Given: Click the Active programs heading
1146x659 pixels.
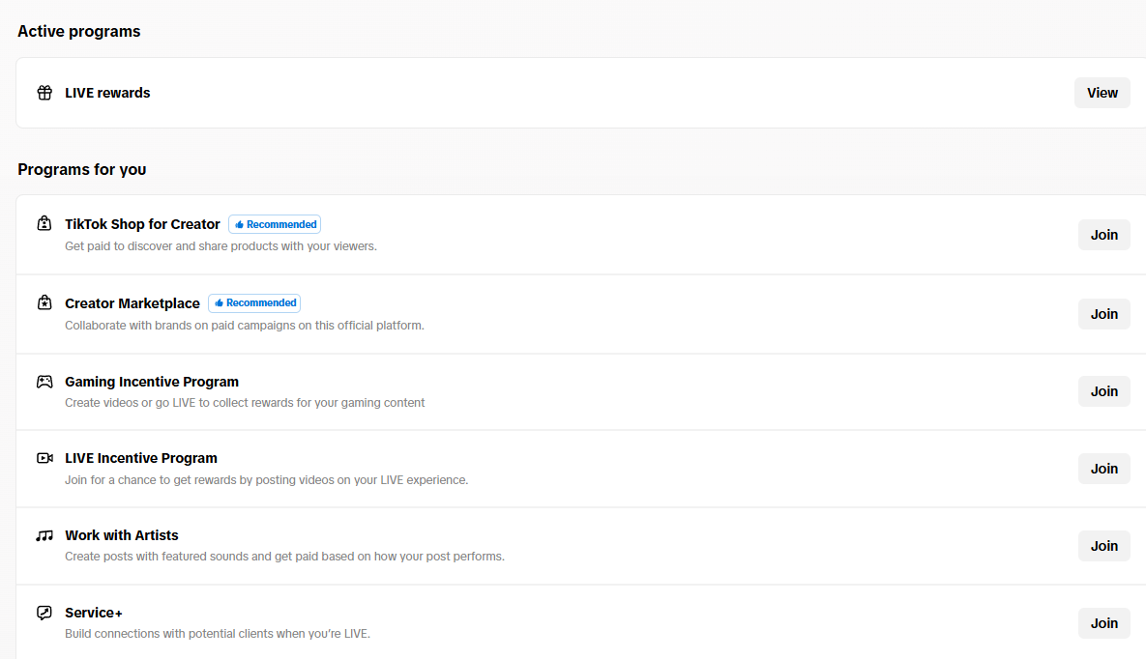Looking at the screenshot, I should coord(79,32).
